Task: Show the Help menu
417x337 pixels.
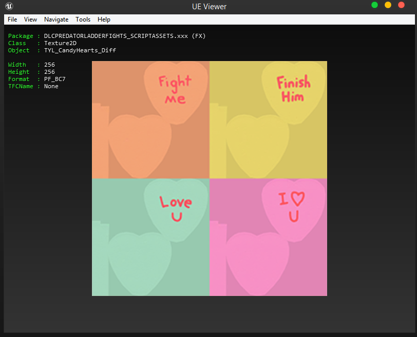Action: point(104,19)
